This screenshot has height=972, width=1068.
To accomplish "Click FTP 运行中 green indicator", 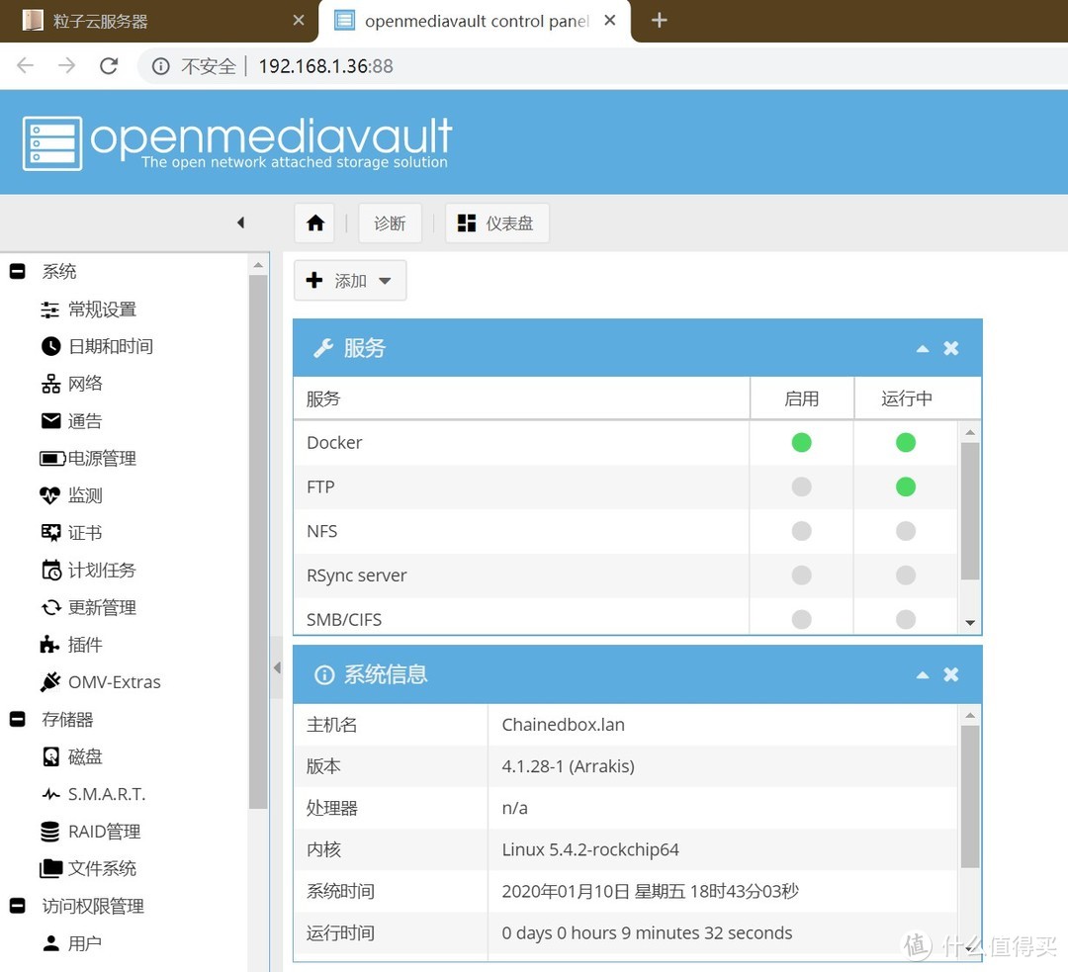I will point(906,487).
